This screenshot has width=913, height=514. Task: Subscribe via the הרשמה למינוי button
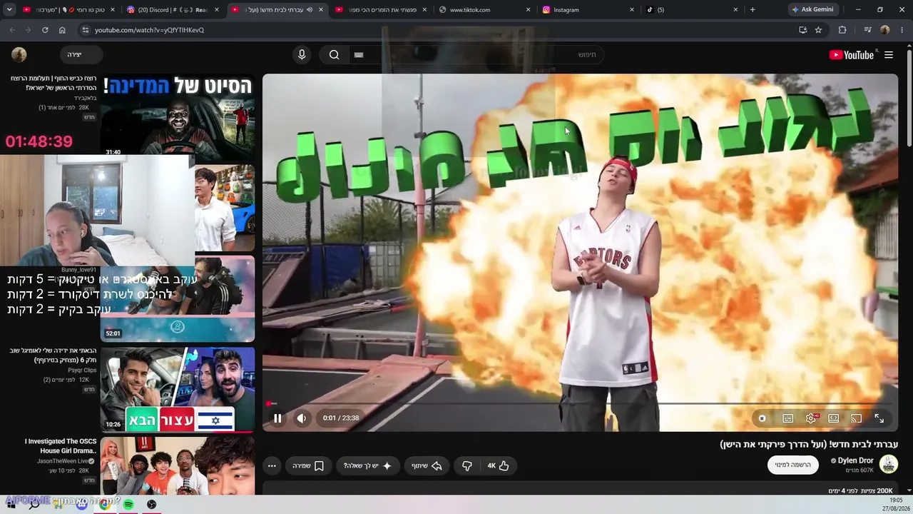pyautogui.click(x=793, y=465)
